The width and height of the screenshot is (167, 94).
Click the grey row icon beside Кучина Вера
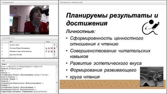[2, 45]
